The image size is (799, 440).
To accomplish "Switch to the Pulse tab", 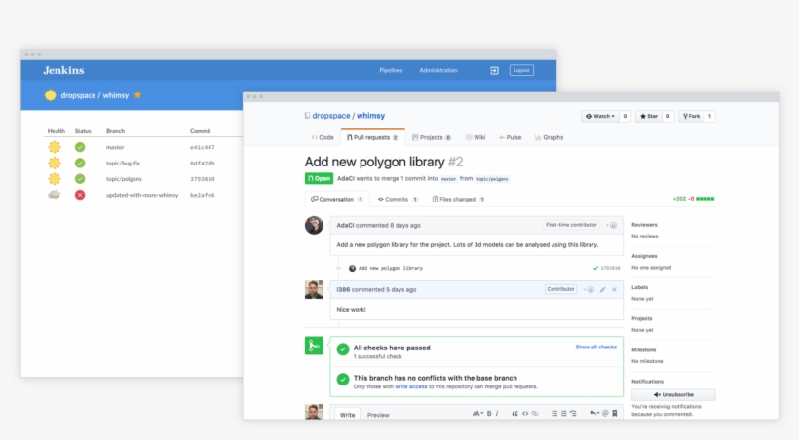I will pos(510,137).
